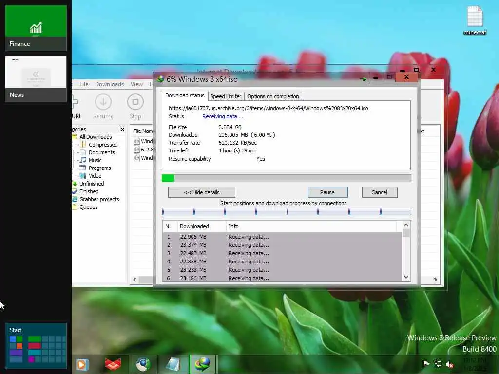Select connection 6 row 23.186 MB
Screen dimensions: 499x374
282,278
